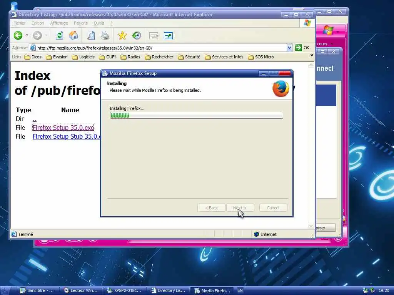Open the Edition menu
The height and width of the screenshot is (295, 394).
(x=38, y=23)
